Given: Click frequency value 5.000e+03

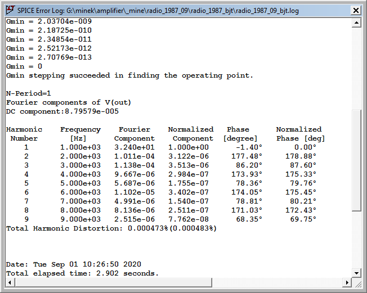Looking at the screenshot, I should 80,183.
